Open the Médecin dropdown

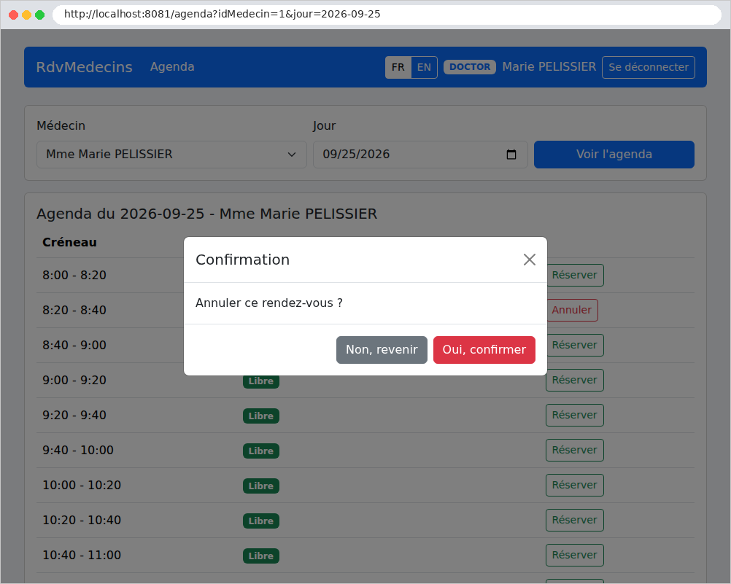coord(171,155)
